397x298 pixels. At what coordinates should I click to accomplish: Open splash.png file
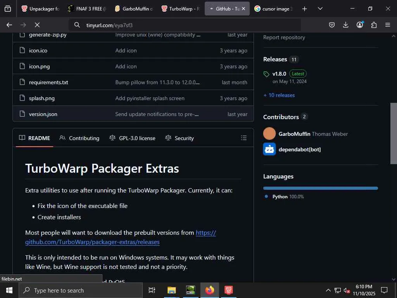point(41,98)
